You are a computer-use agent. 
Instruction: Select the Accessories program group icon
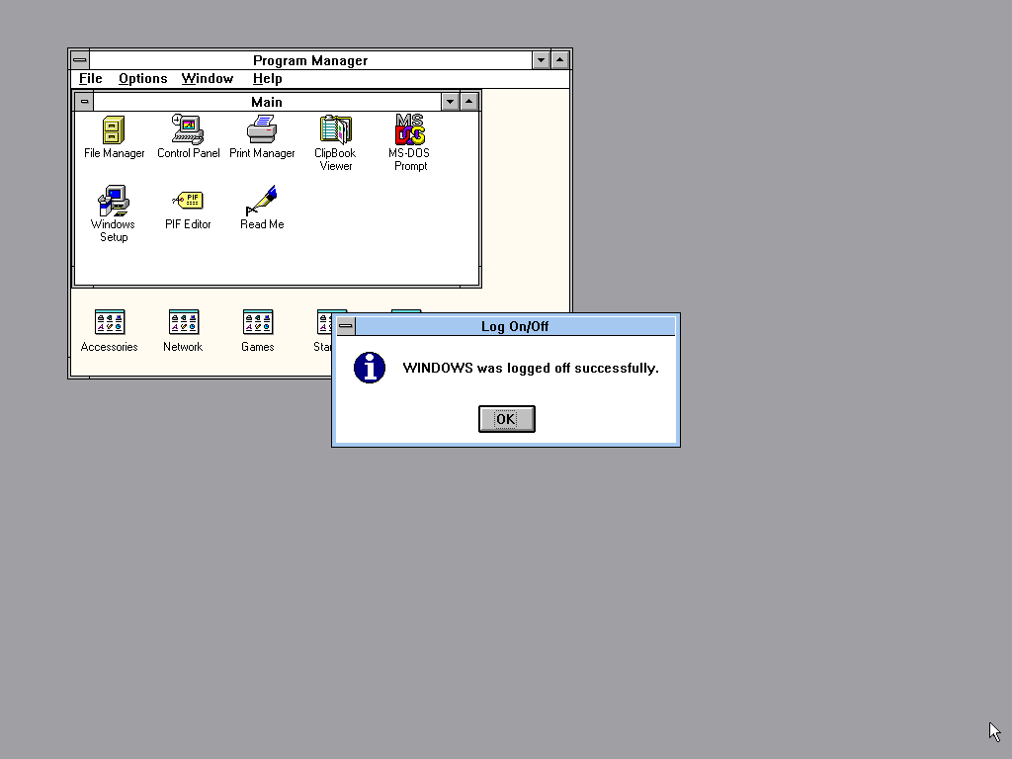[x=109, y=330]
